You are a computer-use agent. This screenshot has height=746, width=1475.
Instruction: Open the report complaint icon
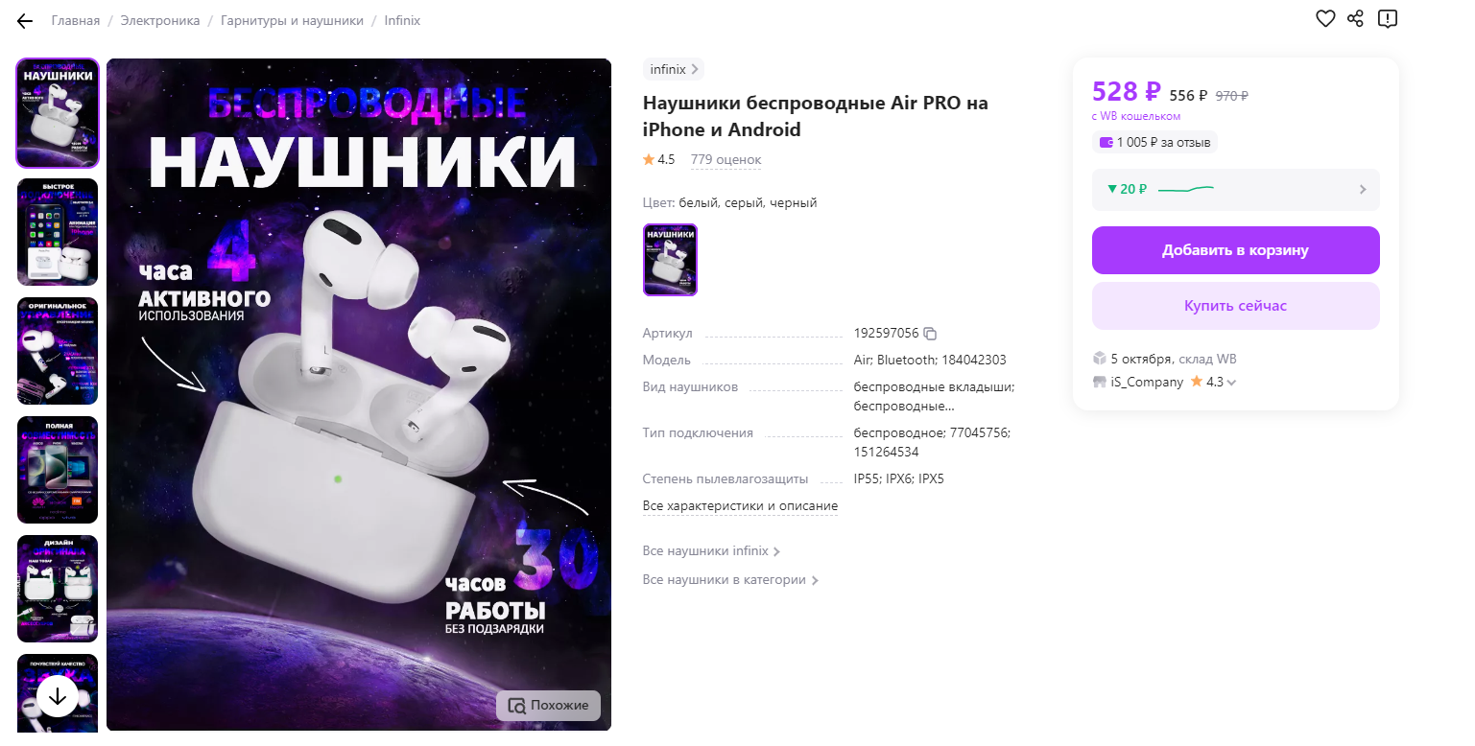coord(1387,18)
